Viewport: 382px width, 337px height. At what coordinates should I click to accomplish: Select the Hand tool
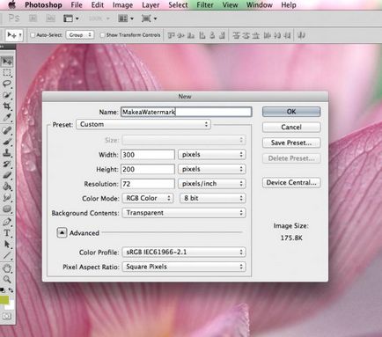7,267
